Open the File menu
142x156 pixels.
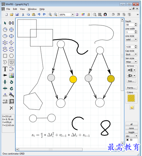coord(8,9)
